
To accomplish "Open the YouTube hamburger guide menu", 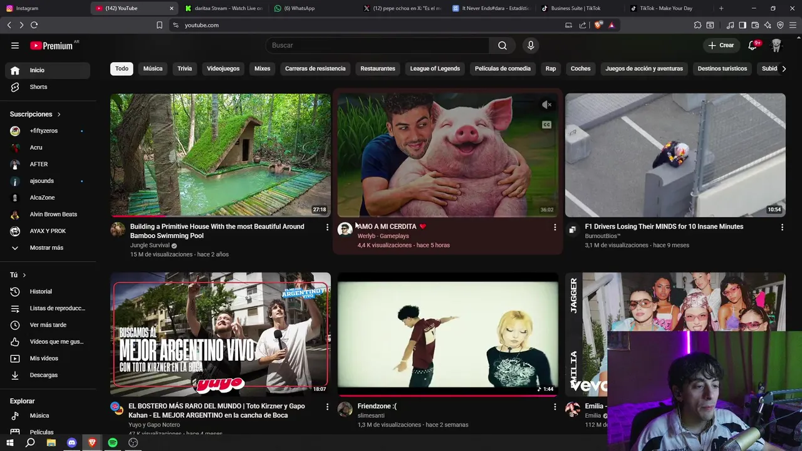I will (15, 45).
